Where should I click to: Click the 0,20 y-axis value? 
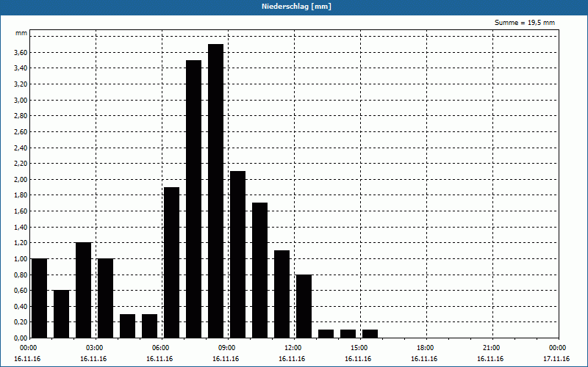coord(21,322)
